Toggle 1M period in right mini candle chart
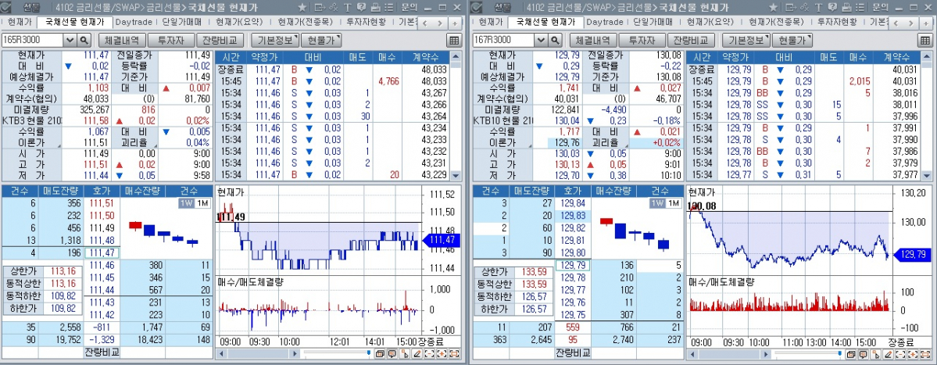Screen dimensions: 937x365 click(x=673, y=203)
